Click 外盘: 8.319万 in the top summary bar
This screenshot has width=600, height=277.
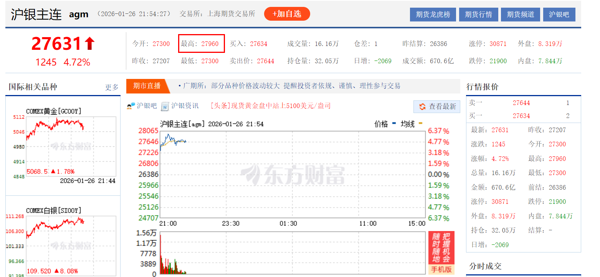coord(540,44)
